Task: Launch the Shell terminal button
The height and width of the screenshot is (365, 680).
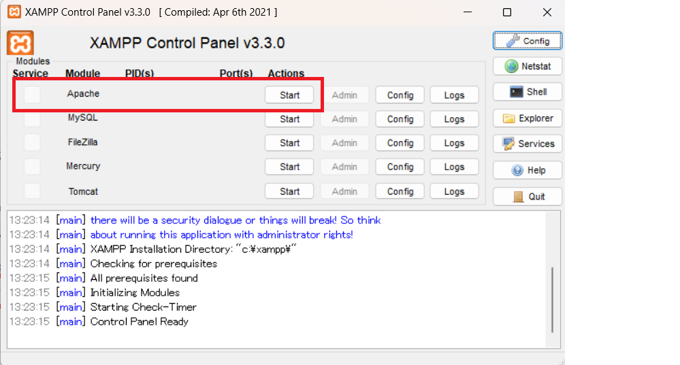Action: pos(528,92)
